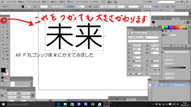Viewport: 191px width, 107px height.
Task: Select the Pencil tool
Action: coord(7,34)
